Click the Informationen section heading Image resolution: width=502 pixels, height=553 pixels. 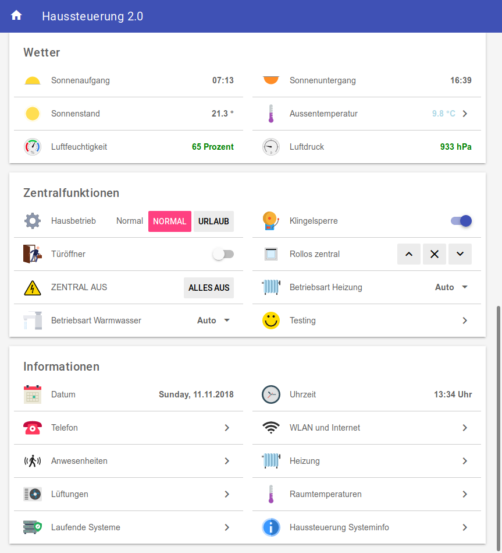(61, 367)
